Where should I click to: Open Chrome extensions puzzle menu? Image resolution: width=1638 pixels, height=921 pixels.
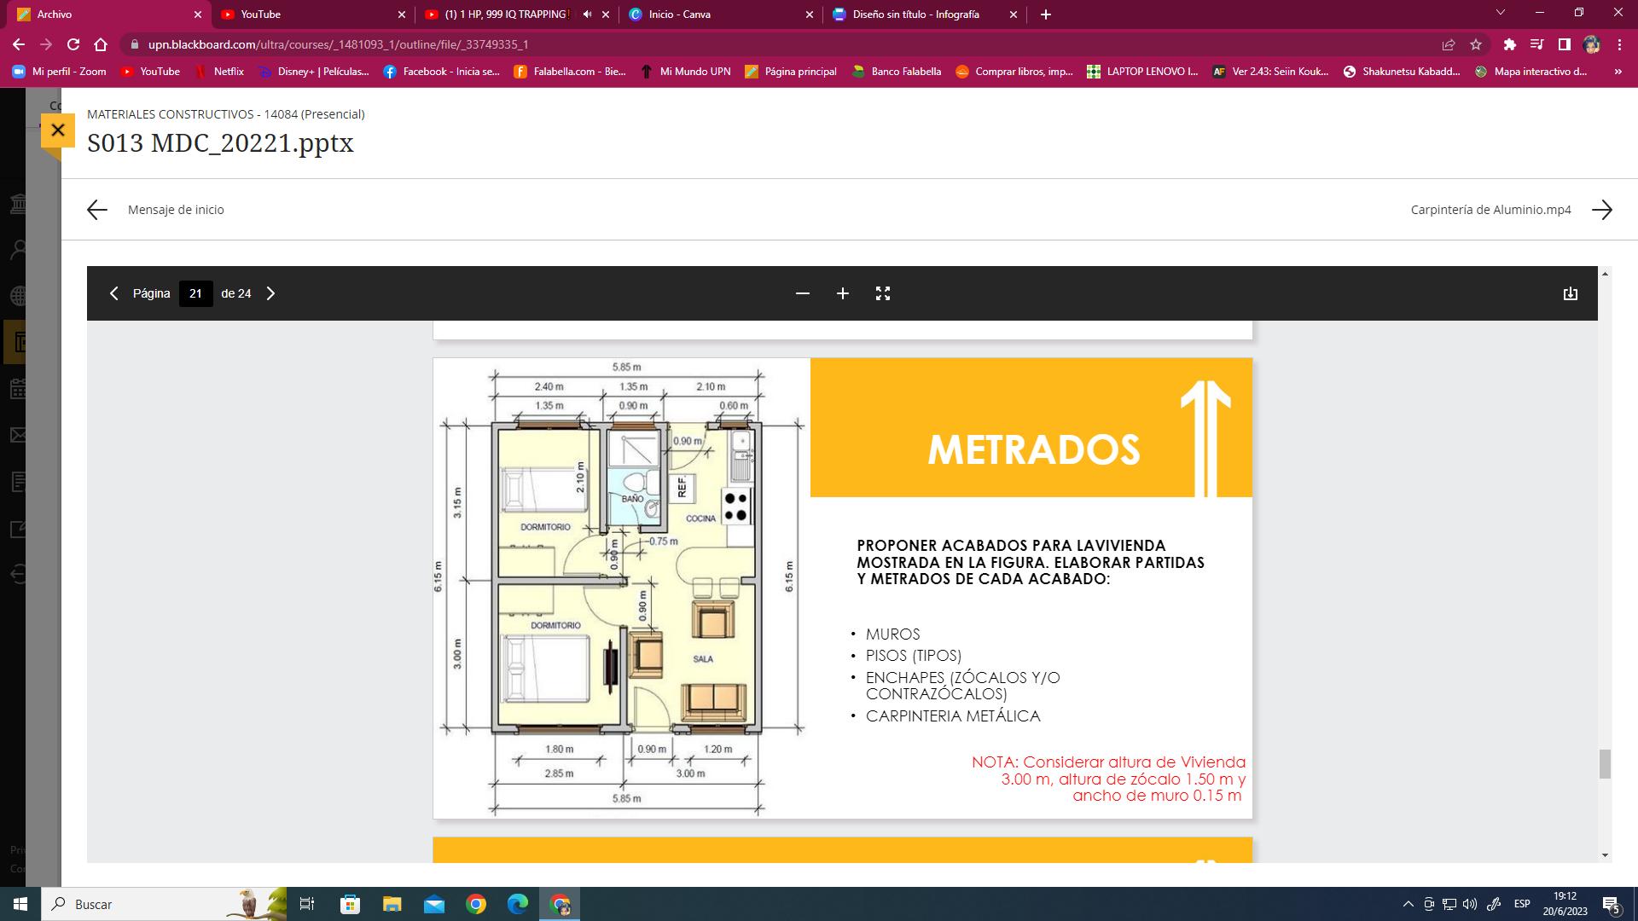tap(1509, 44)
